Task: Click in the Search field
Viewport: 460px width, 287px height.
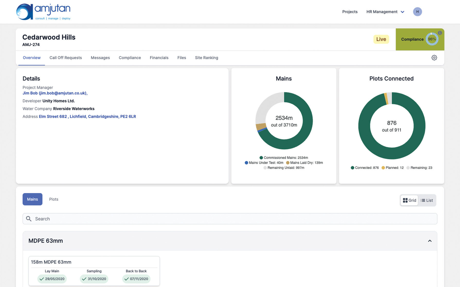Action: [x=231, y=219]
